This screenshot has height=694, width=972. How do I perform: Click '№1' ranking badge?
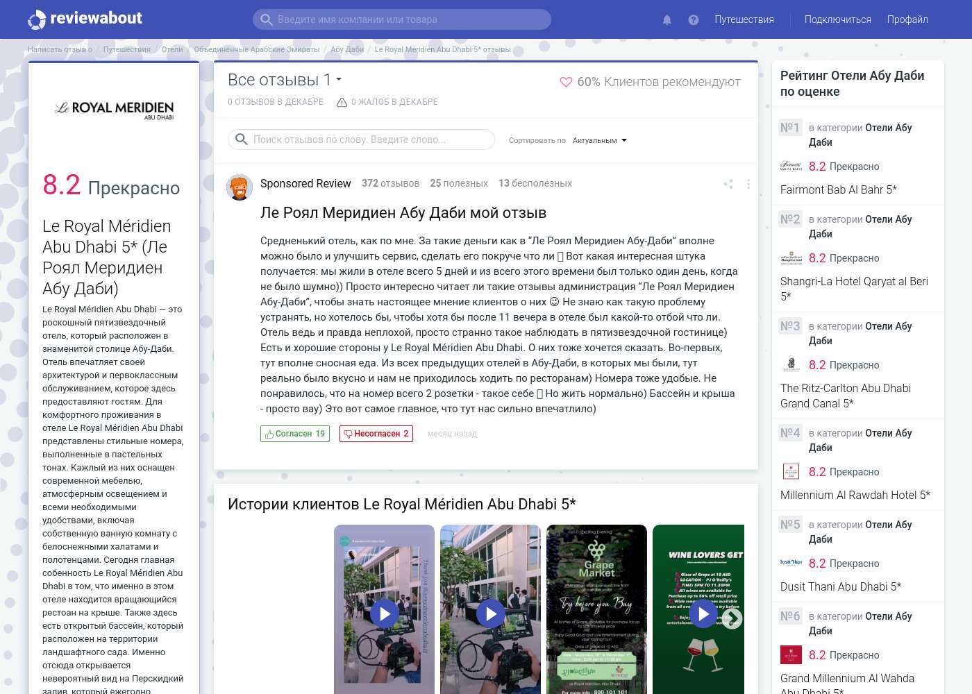(790, 127)
